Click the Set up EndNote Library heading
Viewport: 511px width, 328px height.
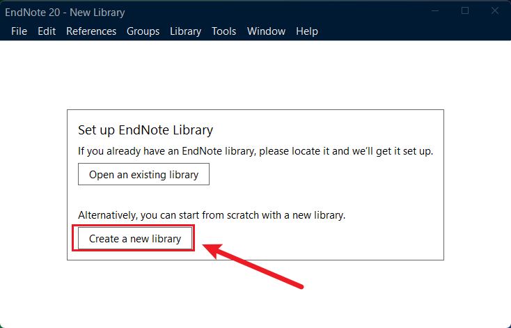[146, 130]
